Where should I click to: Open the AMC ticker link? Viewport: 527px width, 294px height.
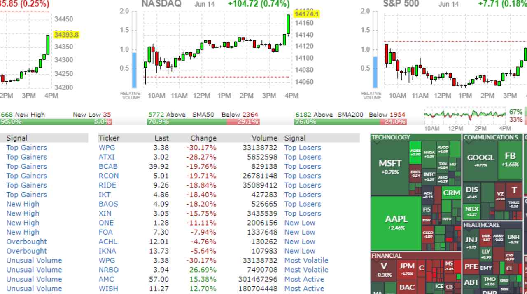[106, 280]
